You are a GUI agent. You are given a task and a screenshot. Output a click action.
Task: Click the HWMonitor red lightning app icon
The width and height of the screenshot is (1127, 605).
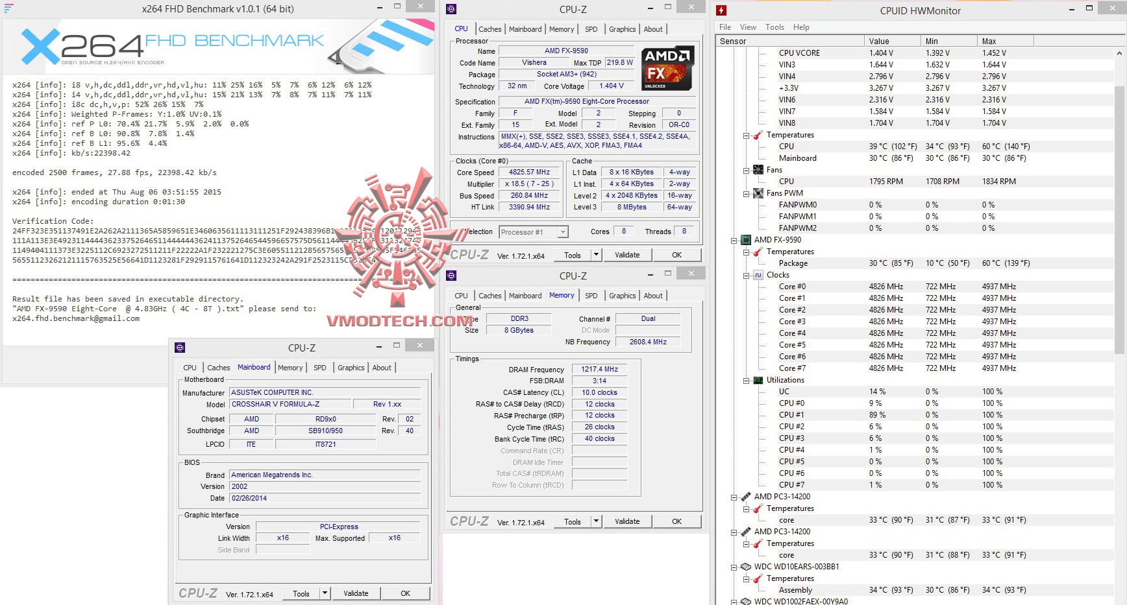click(721, 10)
